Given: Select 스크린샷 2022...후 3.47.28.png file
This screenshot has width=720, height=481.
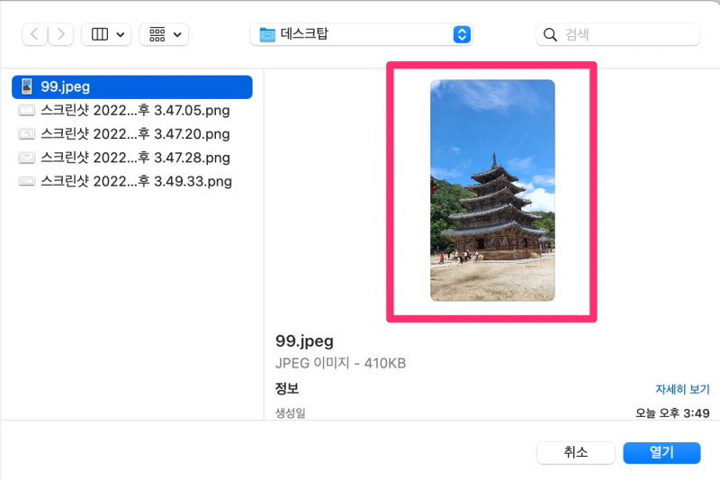Looking at the screenshot, I should (x=132, y=158).
